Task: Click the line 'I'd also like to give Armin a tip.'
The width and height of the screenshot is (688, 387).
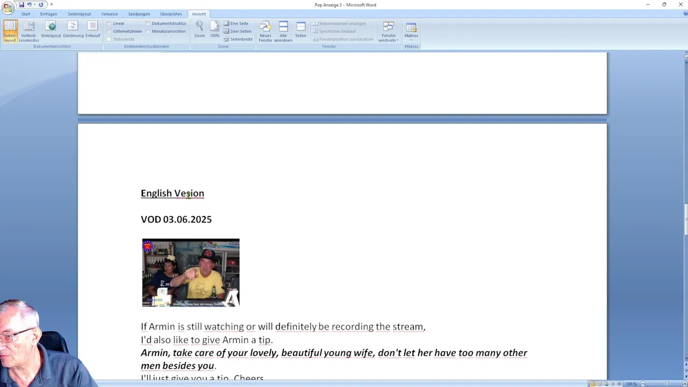Action: (x=207, y=340)
